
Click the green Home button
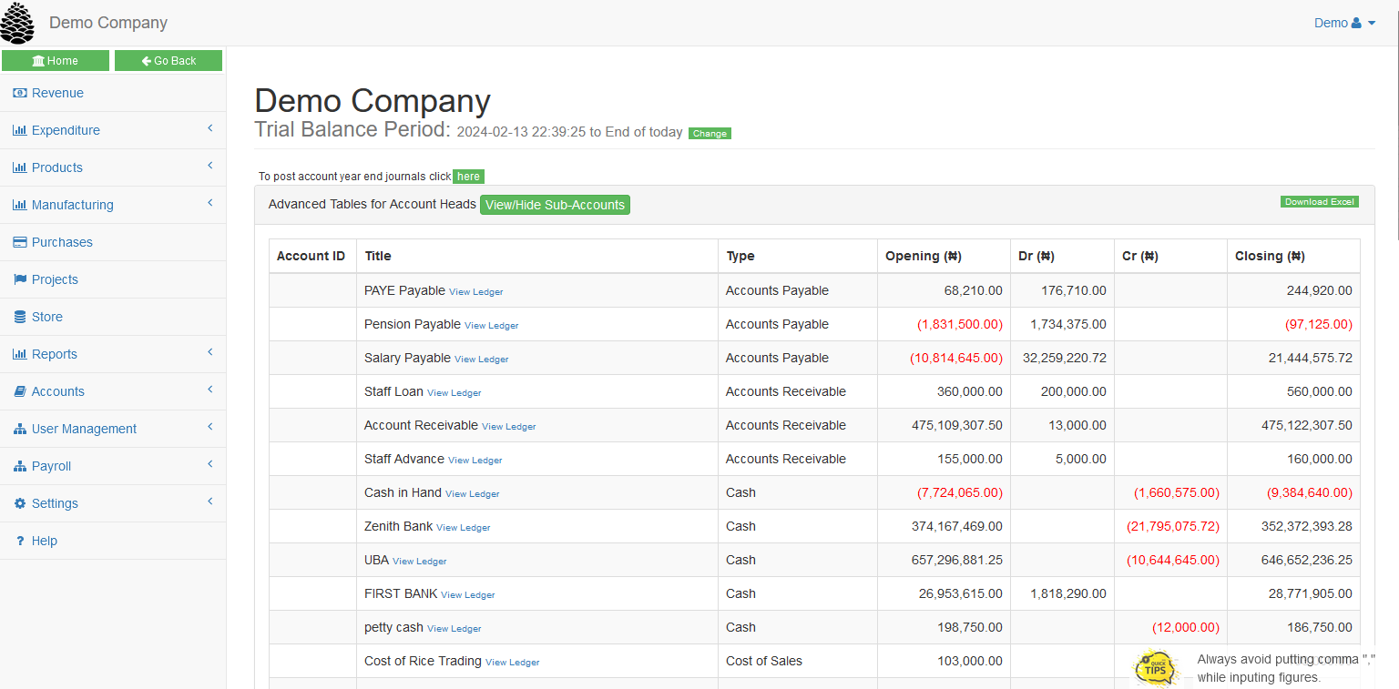pos(56,60)
